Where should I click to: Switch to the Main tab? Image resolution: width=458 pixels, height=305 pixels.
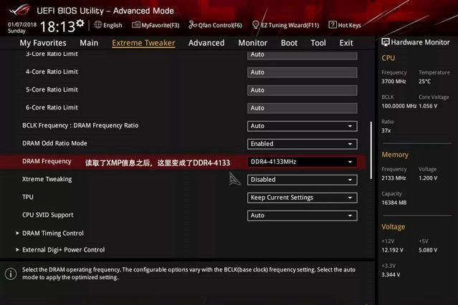coord(89,43)
